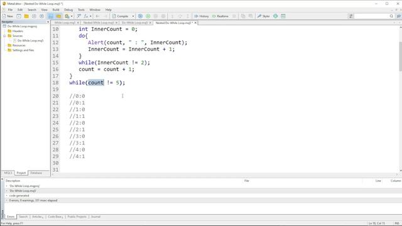The width and height of the screenshot is (402, 226).
Task: Click the green MQL5 community icon
Action: point(275,16)
